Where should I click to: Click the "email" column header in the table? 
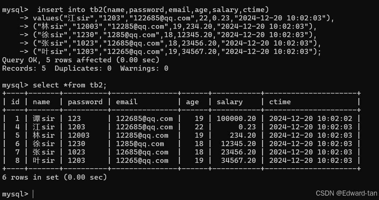coord(127,102)
